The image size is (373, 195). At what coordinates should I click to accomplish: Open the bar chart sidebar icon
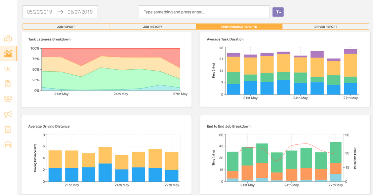[8, 69]
